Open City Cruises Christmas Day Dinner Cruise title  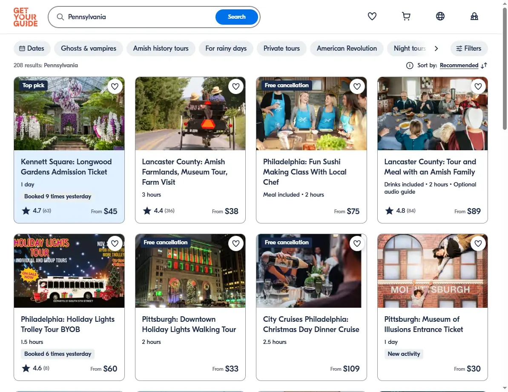pos(311,324)
